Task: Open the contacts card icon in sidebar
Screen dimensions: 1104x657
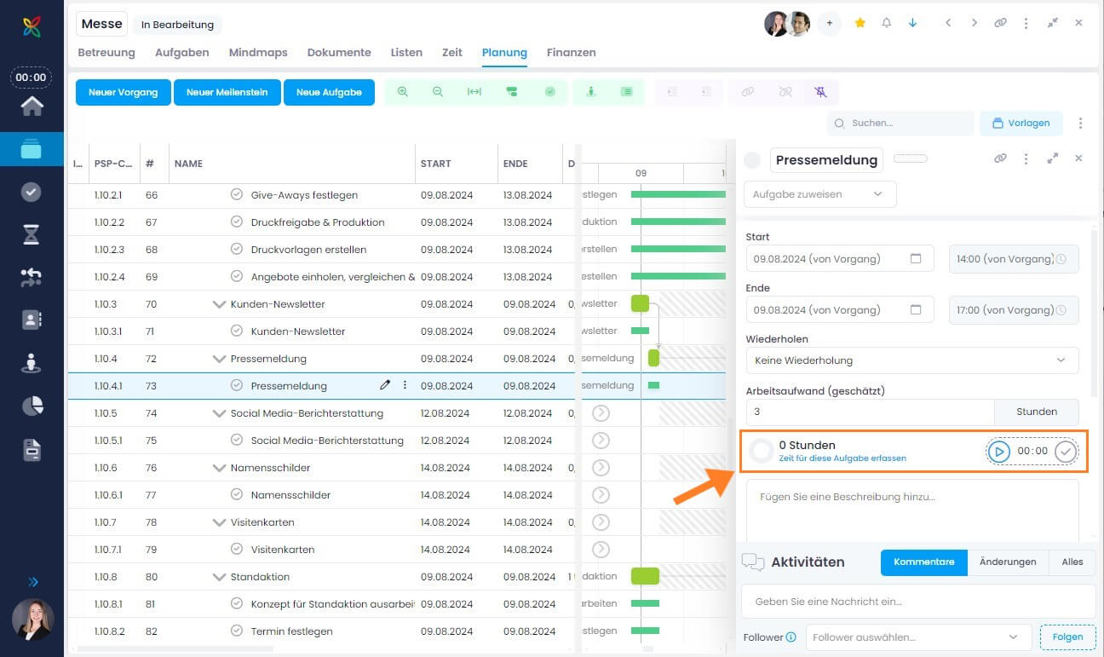Action: click(32, 320)
